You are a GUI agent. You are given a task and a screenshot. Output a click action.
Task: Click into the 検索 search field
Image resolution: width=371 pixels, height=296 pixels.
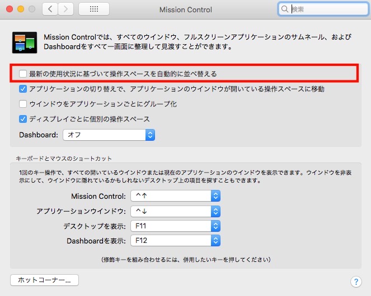click(323, 9)
